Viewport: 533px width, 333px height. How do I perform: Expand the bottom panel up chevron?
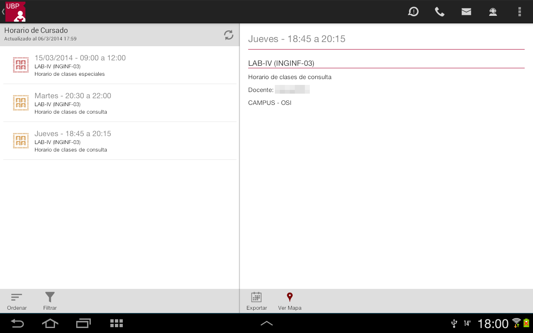tap(266, 323)
